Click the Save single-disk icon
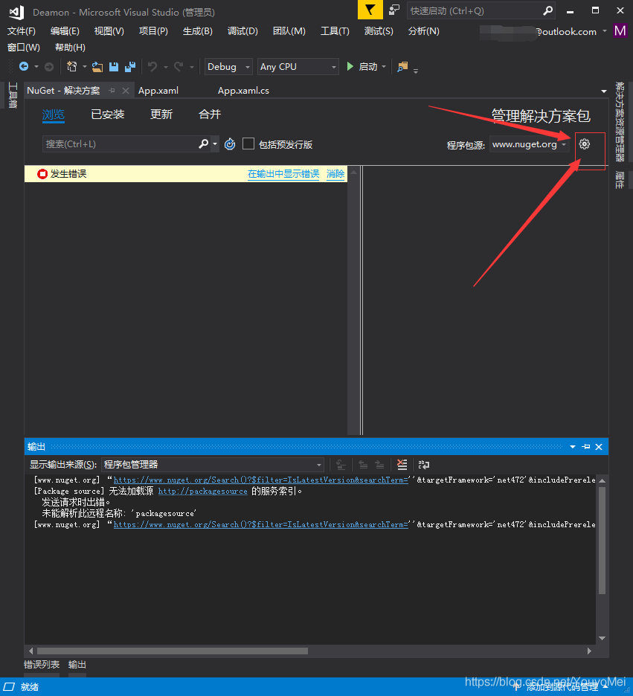Screen dimensions: 633x696 [x=114, y=67]
